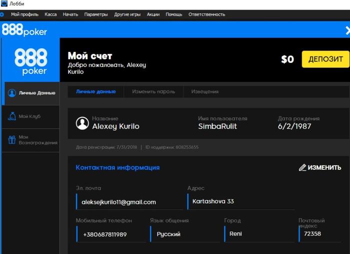The image size is (350, 254).
Task: Click the money bag Мой Клуб icon
Action: pos(12,116)
